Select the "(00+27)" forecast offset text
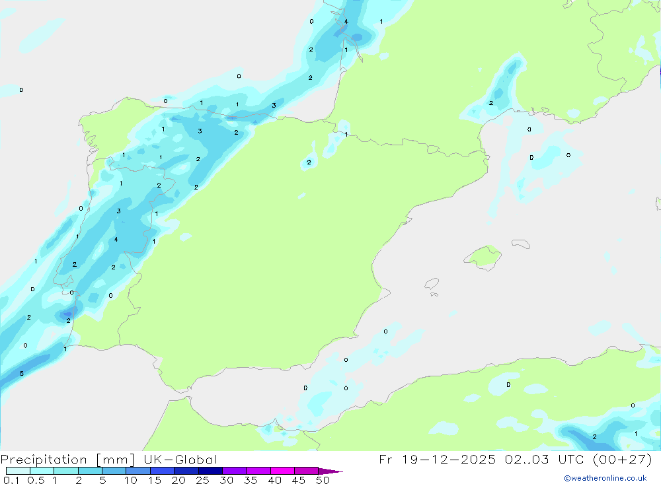Image resolution: width=661 pixels, height=484 pixels. [x=622, y=459]
